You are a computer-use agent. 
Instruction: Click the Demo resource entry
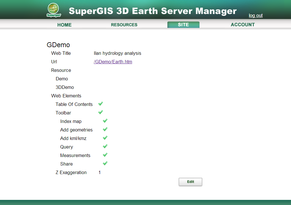click(62, 79)
